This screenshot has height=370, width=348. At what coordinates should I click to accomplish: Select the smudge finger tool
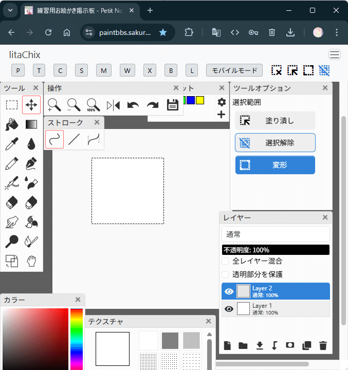pyautogui.click(x=12, y=222)
